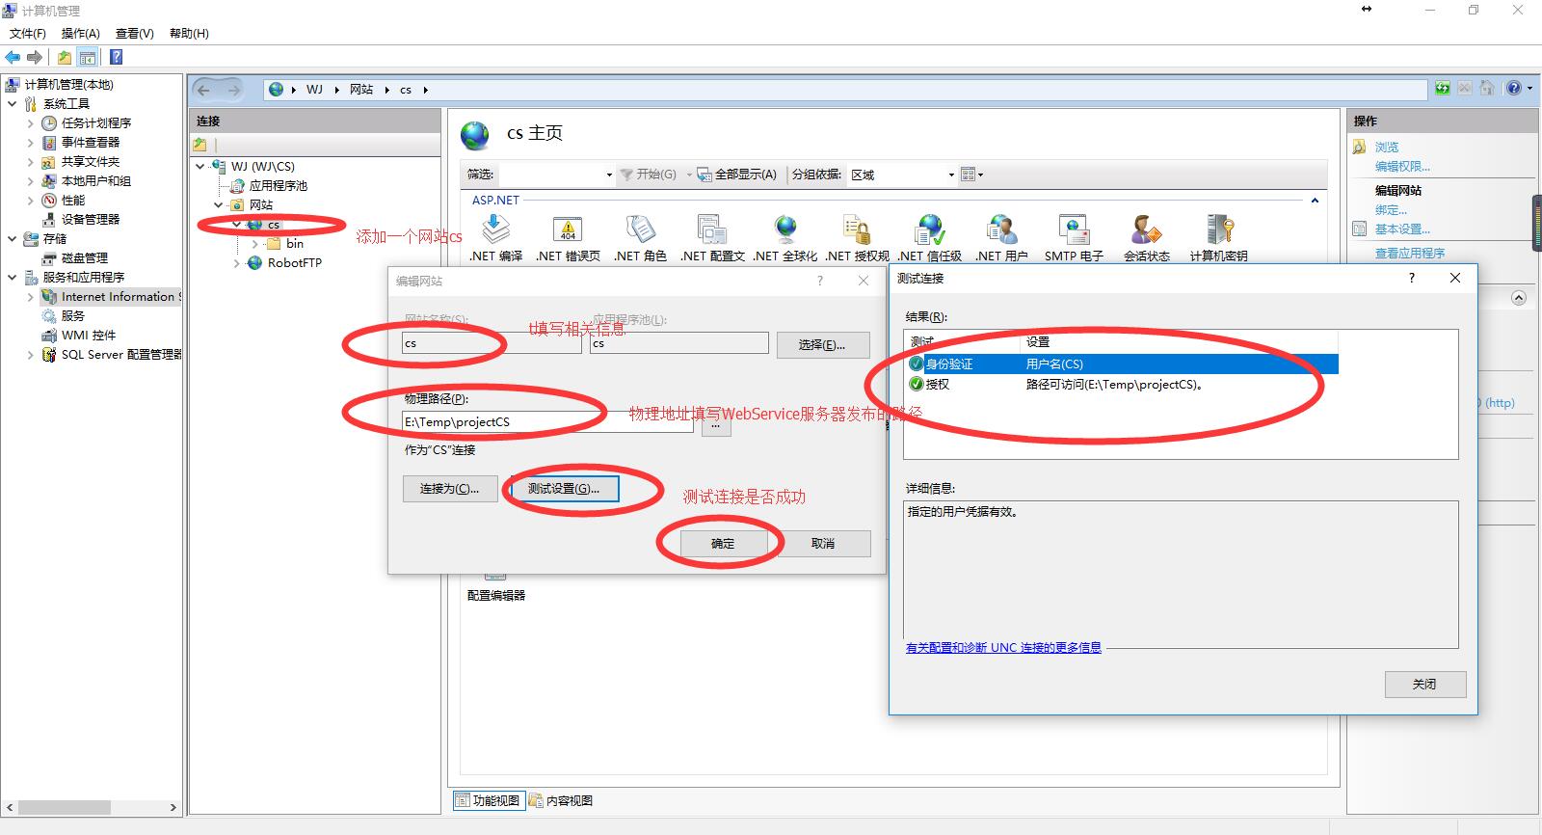Expand the 共享文件夹 tree node
This screenshot has width=1542, height=835.
pyautogui.click(x=30, y=162)
